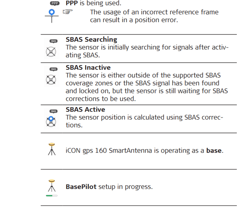Click the green BasePilot progress bar
243x213 pixels.
[x=52, y=196]
